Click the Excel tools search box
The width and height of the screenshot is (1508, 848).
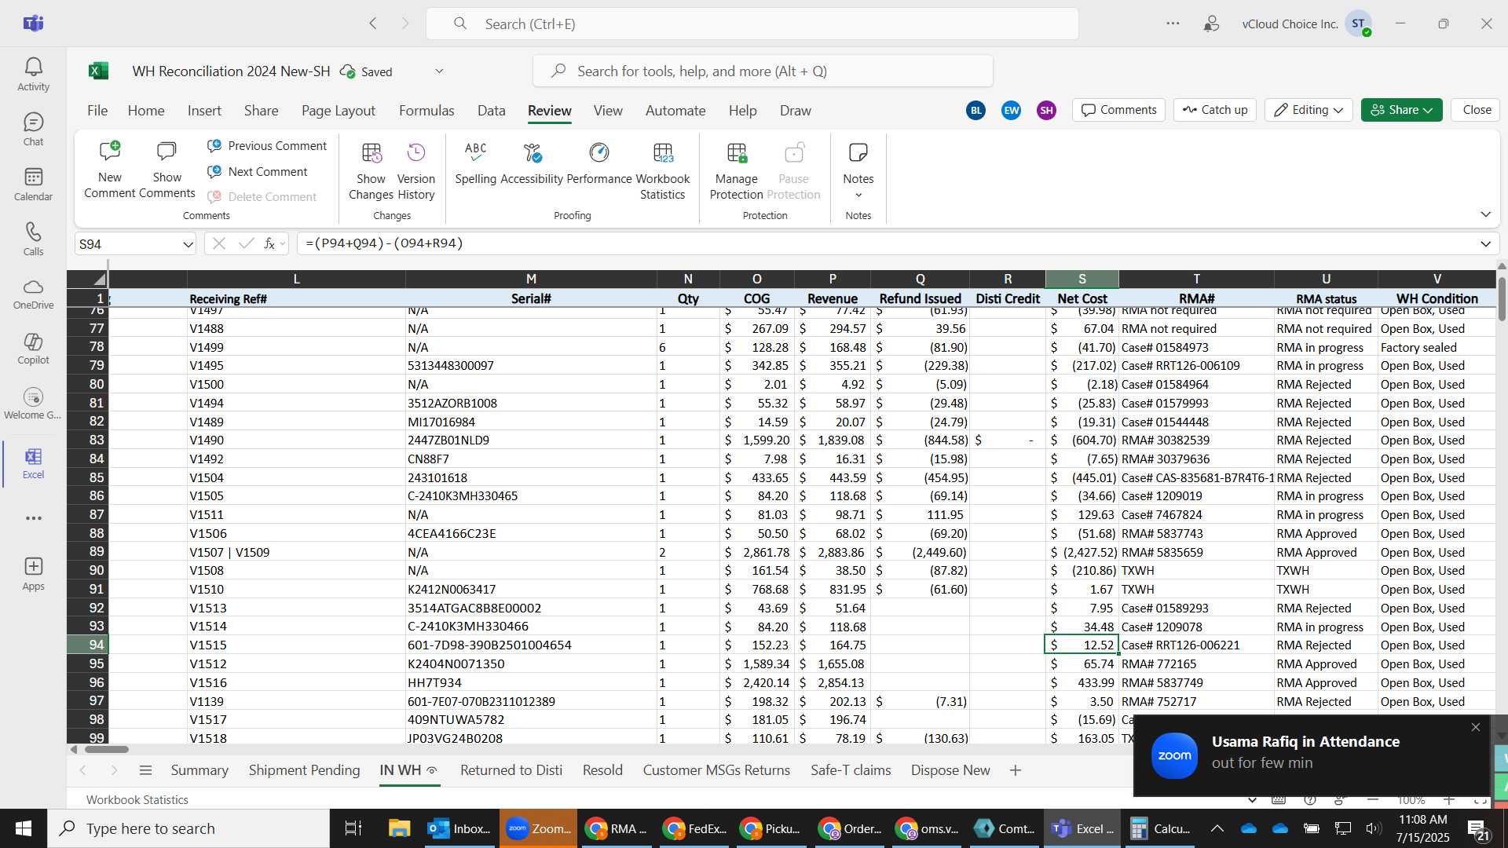click(763, 71)
